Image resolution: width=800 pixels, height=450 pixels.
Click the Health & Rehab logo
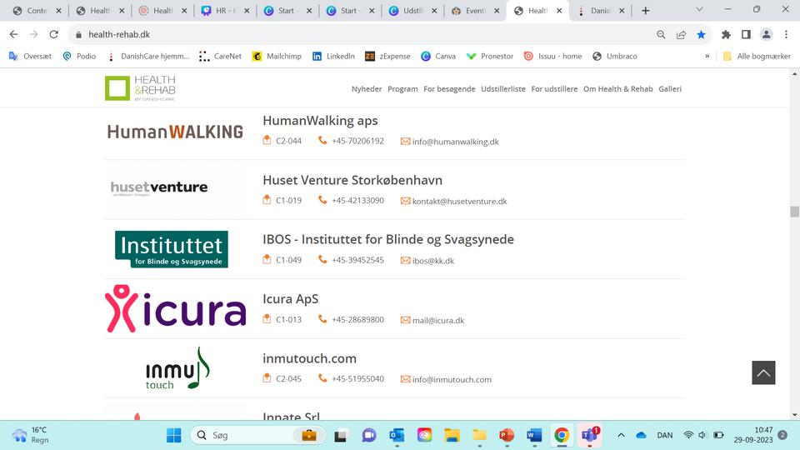pos(140,88)
